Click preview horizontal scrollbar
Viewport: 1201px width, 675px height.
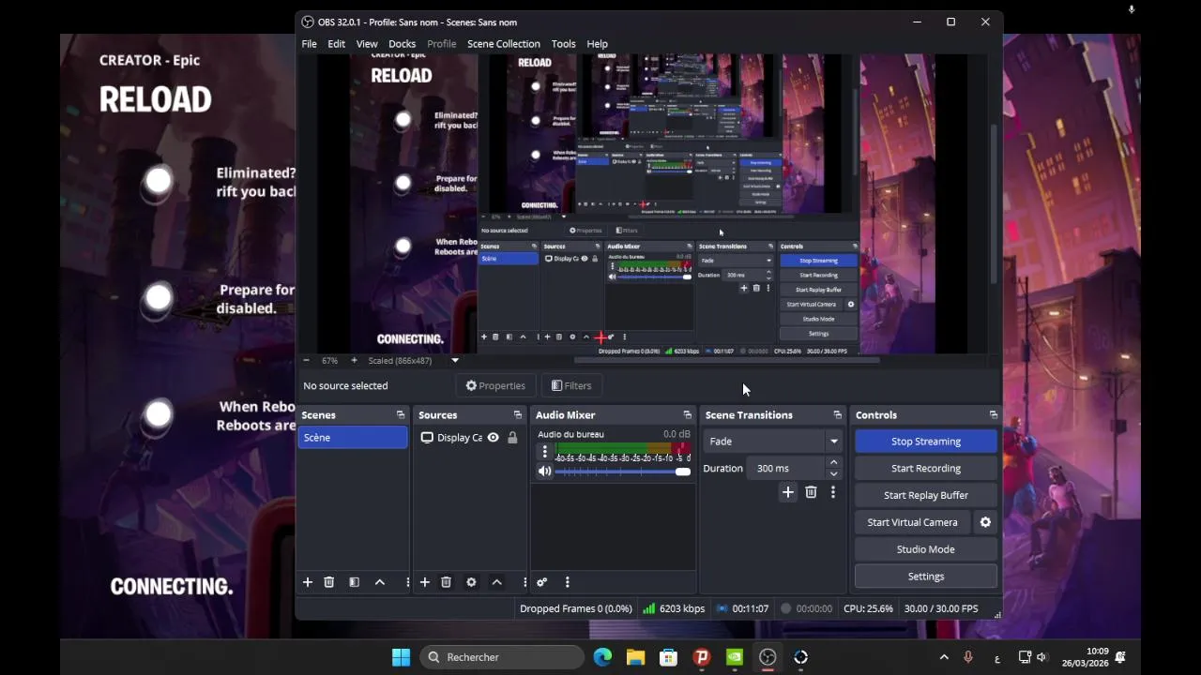pos(727,360)
